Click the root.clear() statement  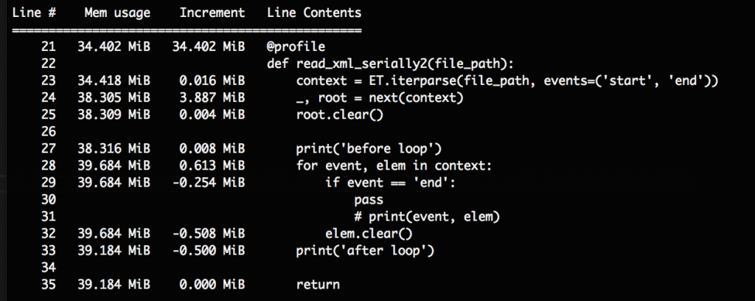339,114
